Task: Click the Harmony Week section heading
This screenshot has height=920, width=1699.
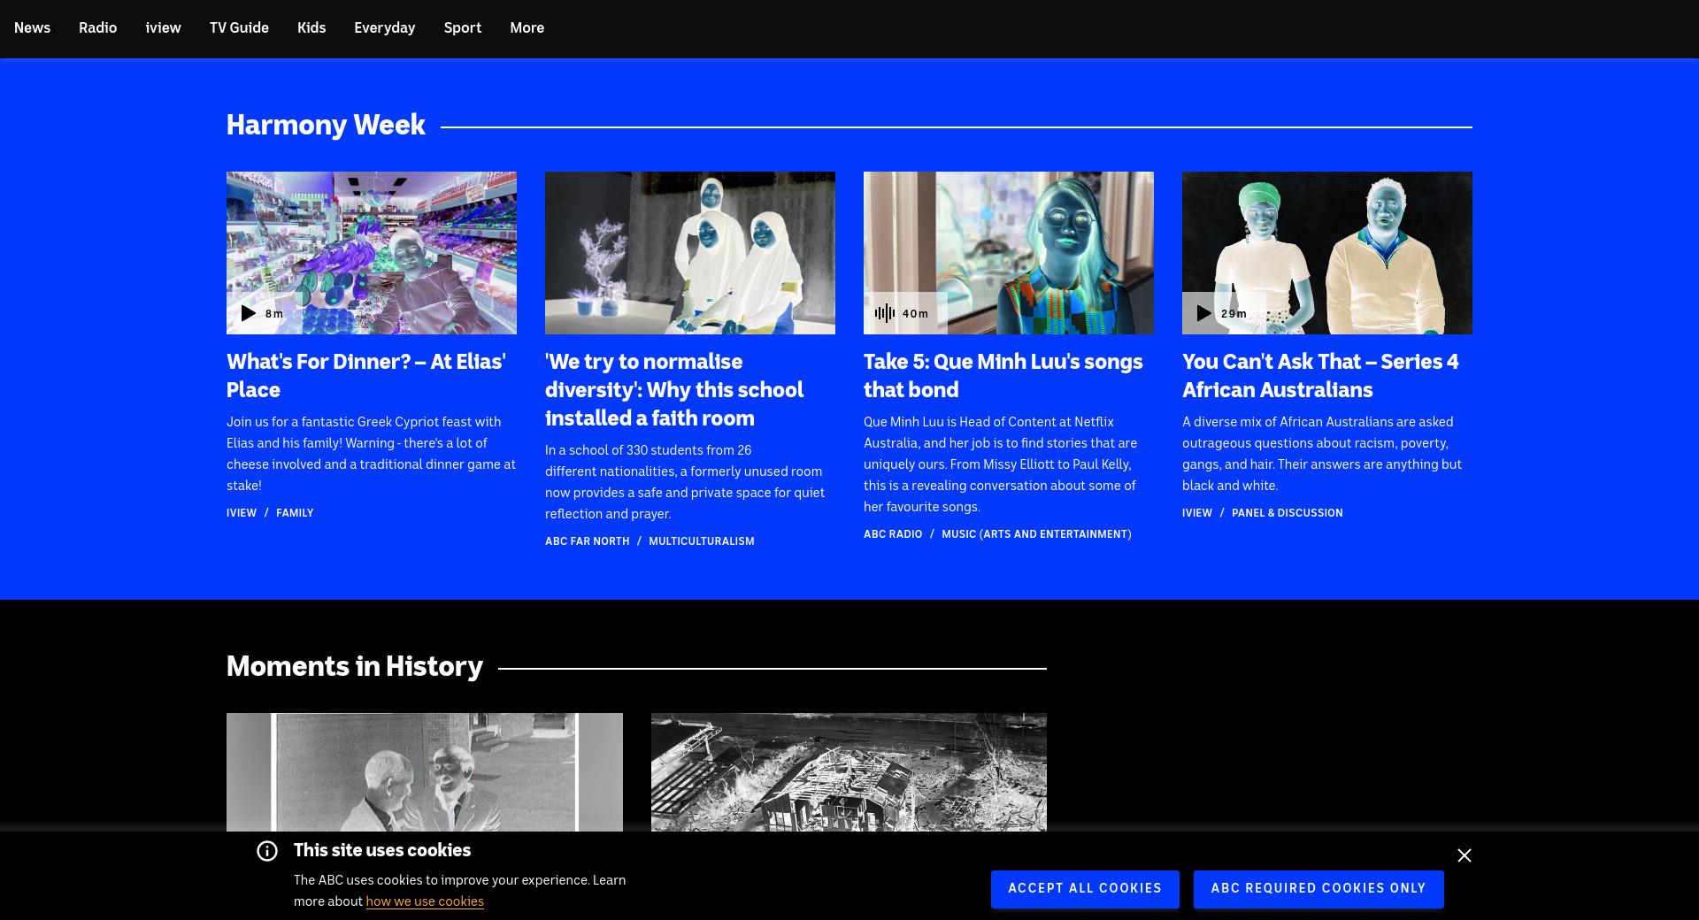Action: tap(326, 125)
